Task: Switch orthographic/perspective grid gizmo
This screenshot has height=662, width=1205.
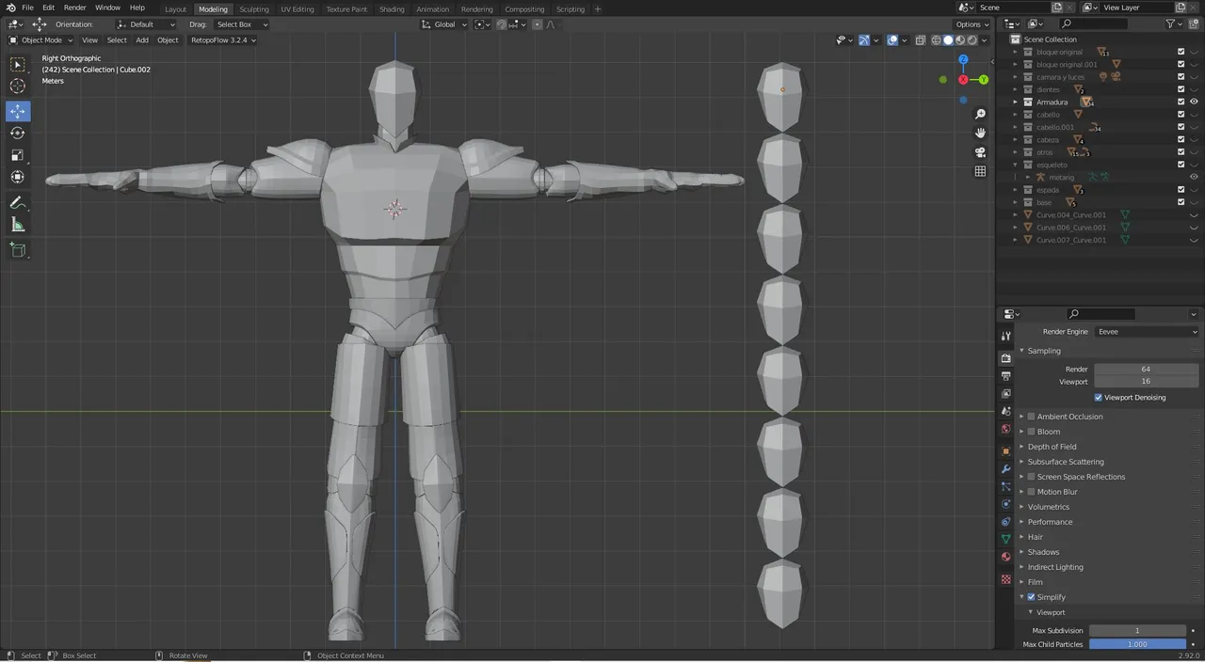Action: click(x=980, y=171)
